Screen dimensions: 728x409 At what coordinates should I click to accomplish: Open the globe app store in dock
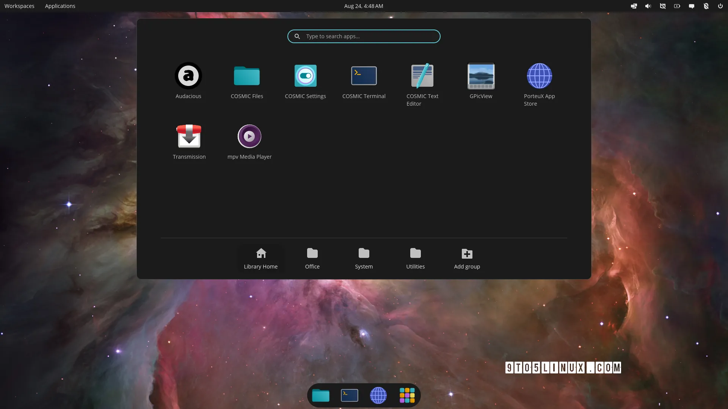click(x=378, y=395)
